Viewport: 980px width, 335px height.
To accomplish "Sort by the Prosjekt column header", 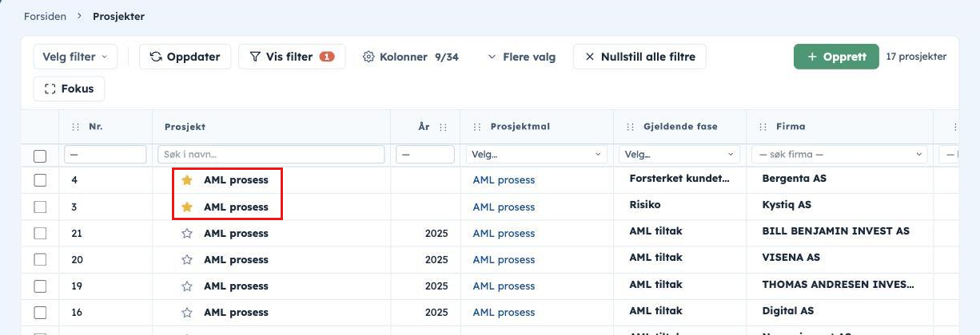I will (185, 127).
